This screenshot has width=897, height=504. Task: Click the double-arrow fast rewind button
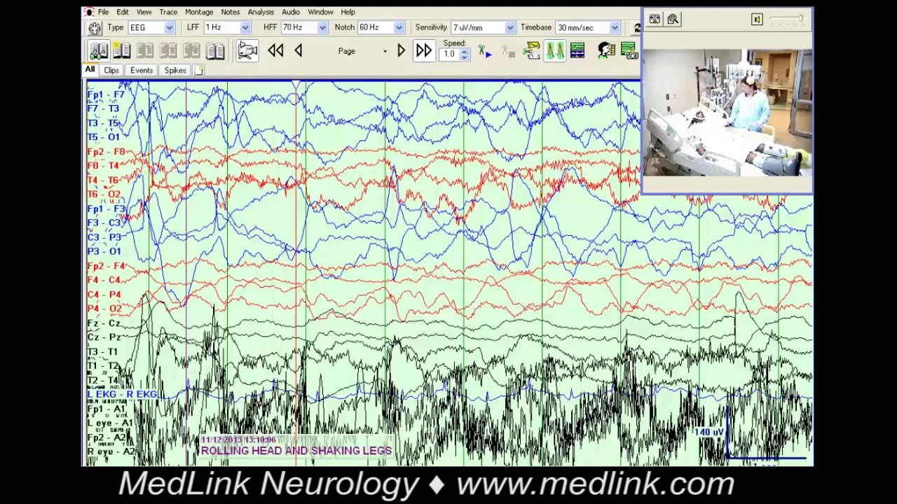(275, 50)
